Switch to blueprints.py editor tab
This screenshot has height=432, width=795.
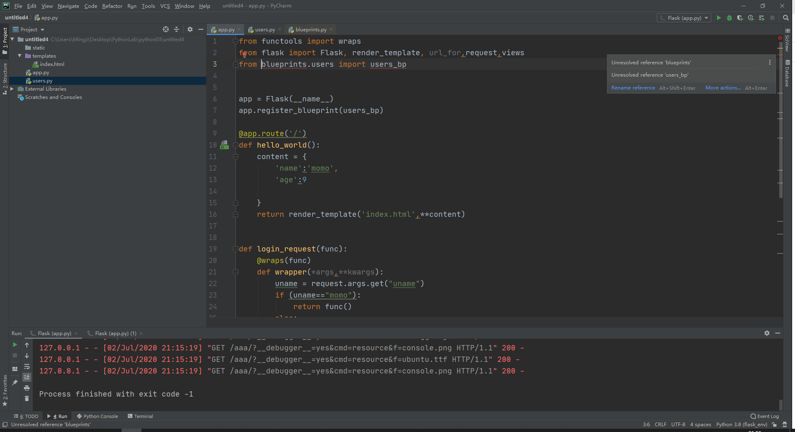(x=311, y=29)
